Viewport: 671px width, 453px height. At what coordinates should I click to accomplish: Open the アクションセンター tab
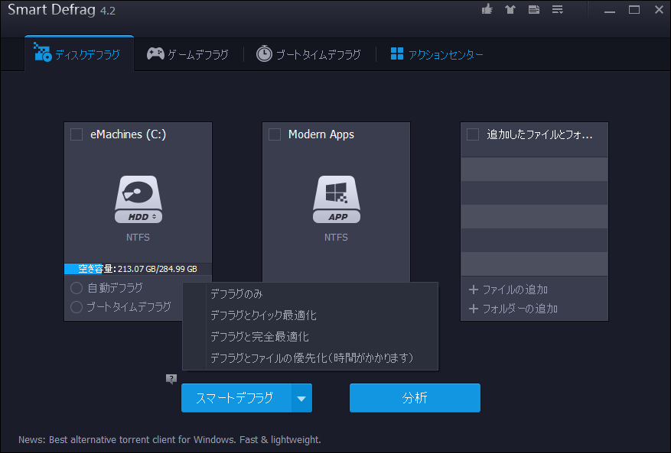[438, 54]
